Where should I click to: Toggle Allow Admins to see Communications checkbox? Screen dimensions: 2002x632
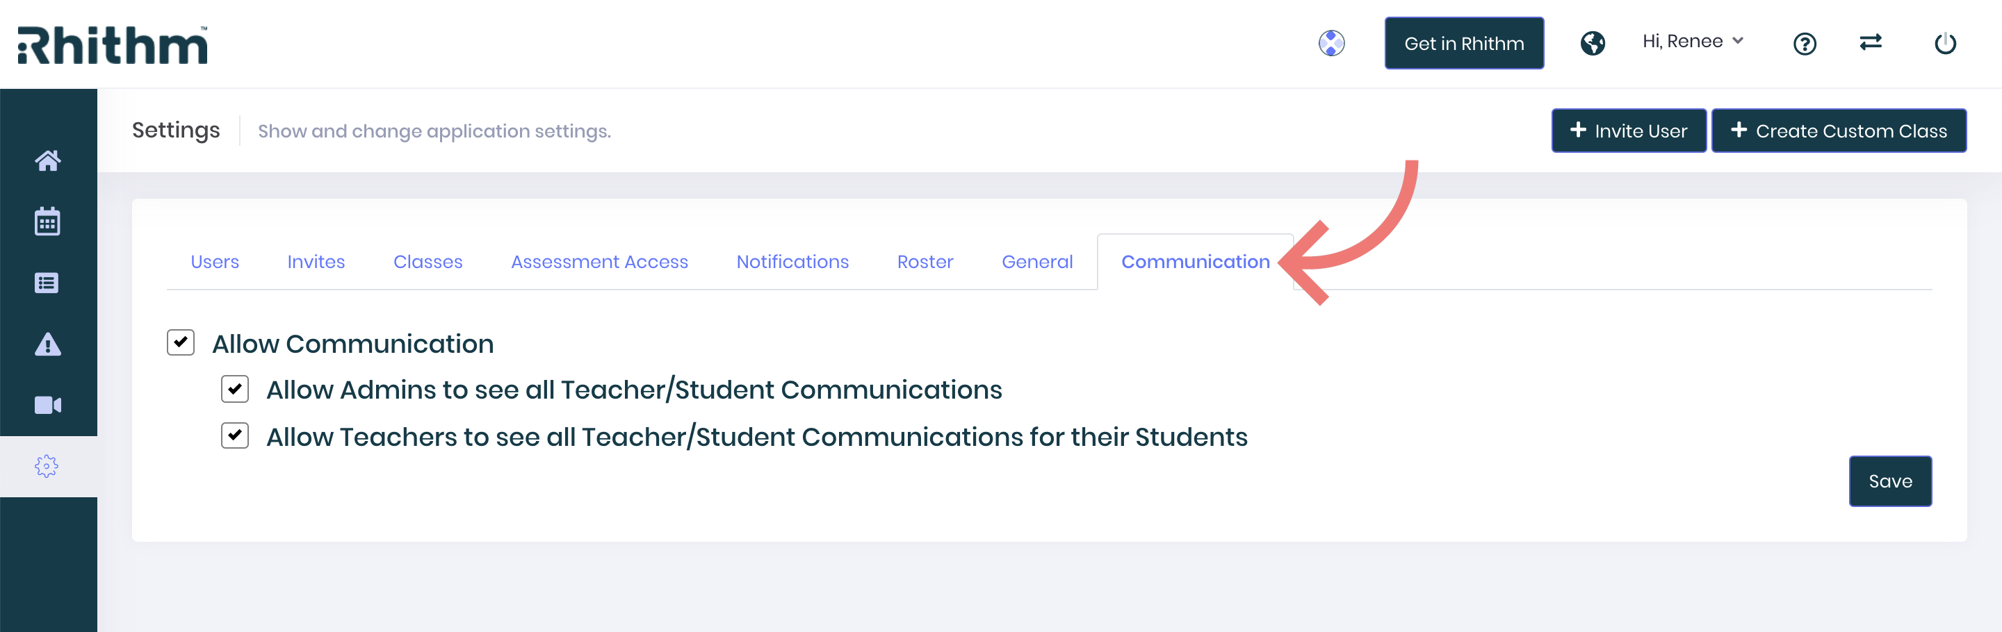(235, 389)
